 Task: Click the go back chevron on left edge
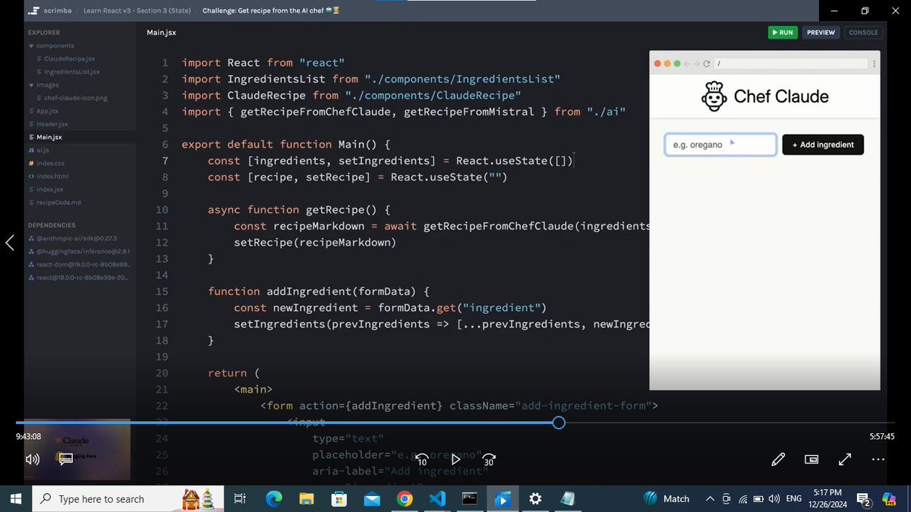tap(10, 243)
